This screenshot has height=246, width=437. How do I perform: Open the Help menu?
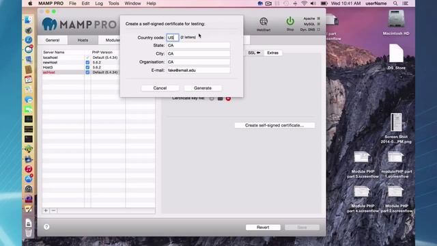point(151,3)
